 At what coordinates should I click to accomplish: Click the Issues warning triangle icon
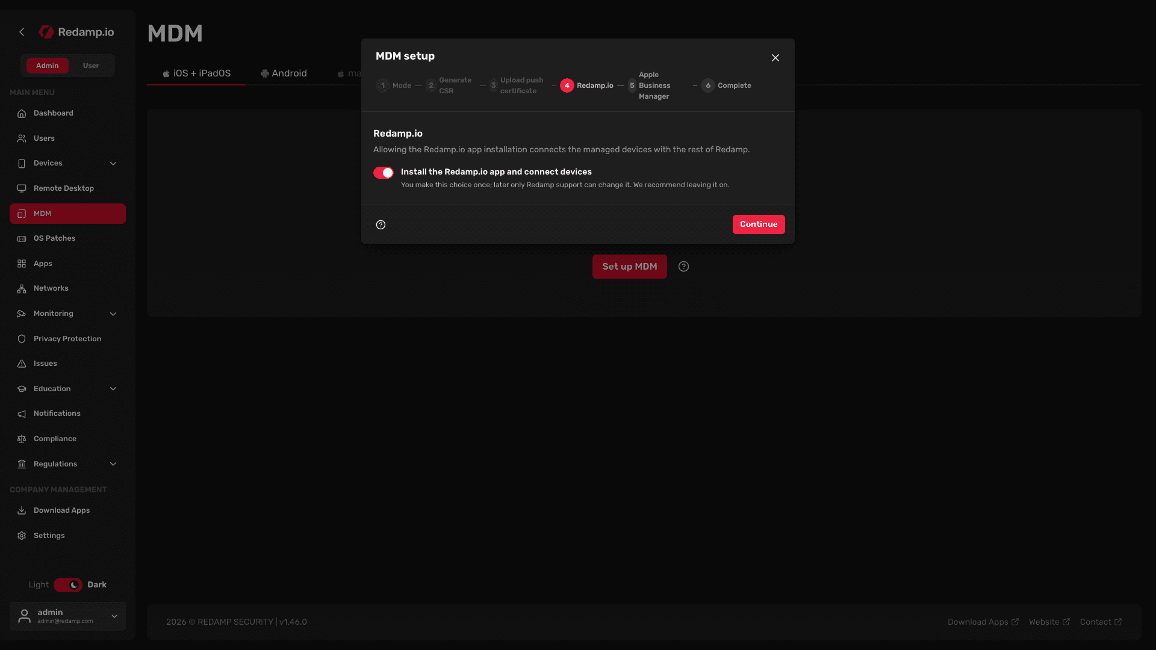pyautogui.click(x=22, y=364)
